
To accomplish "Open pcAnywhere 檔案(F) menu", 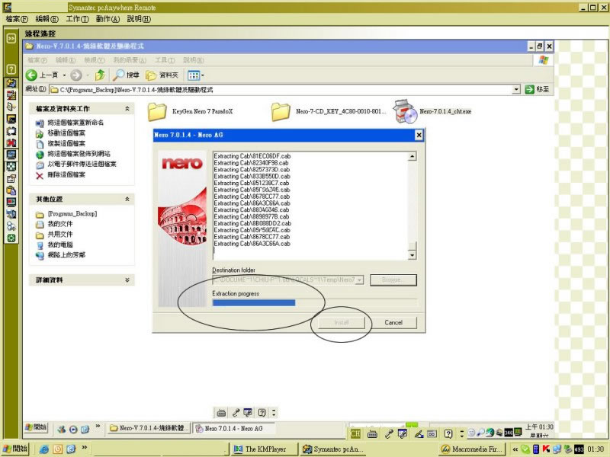I will click(17, 19).
